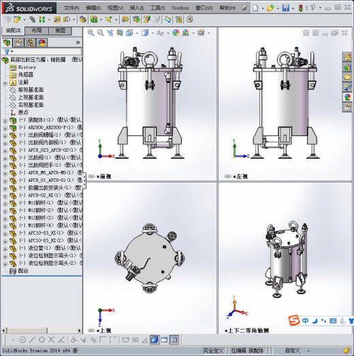Click the SolidWorks Resources home icon in the task pane

(x=347, y=56)
